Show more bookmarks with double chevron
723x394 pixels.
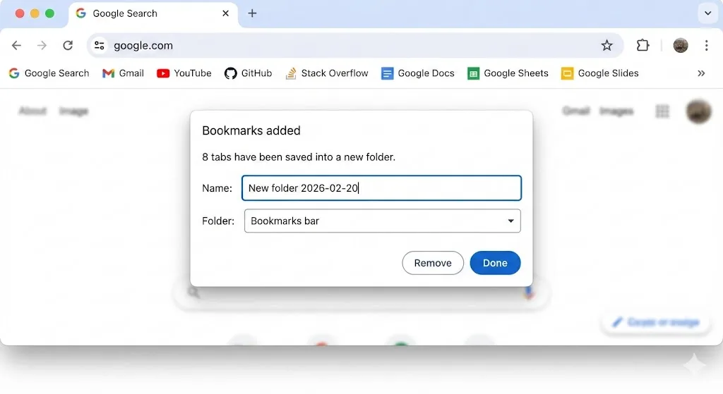pyautogui.click(x=701, y=73)
